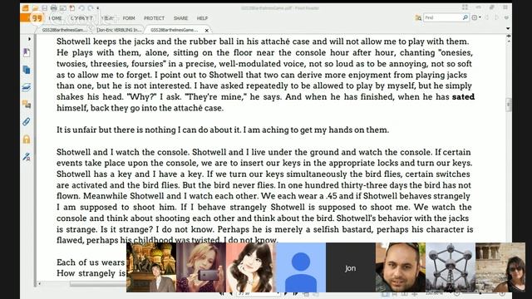
Task: Click the woman holding phone participant thumbnail
Action: (201, 267)
